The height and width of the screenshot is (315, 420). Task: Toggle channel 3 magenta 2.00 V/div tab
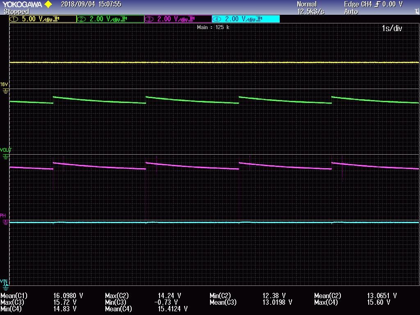(x=178, y=19)
